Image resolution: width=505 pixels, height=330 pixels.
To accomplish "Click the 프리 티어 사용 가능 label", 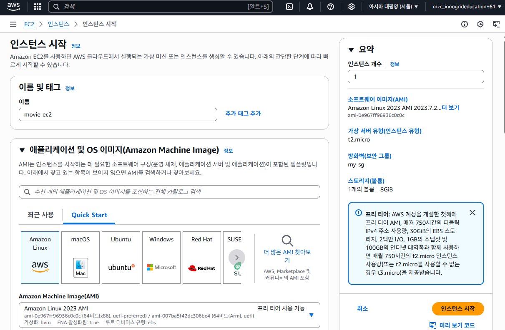I will click(281, 308).
